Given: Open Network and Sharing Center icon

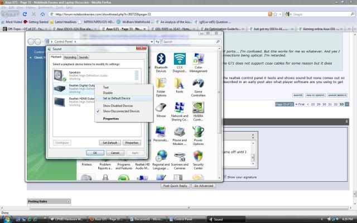Looking at the screenshot, I should coord(180,111).
